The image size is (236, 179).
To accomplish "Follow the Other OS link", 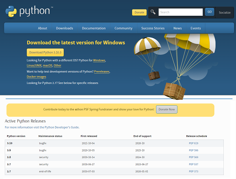I will pyautogui.click(x=57, y=65).
